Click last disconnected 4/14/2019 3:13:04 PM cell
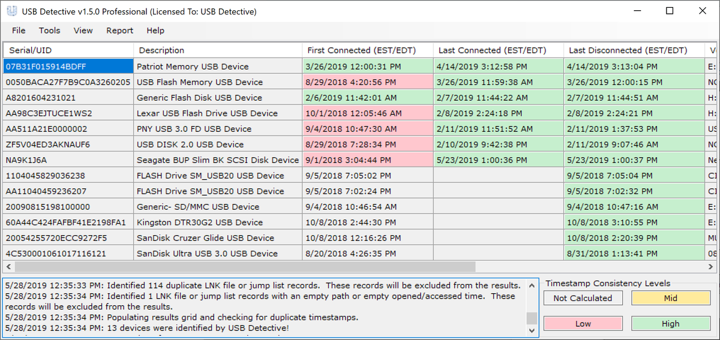 634,67
